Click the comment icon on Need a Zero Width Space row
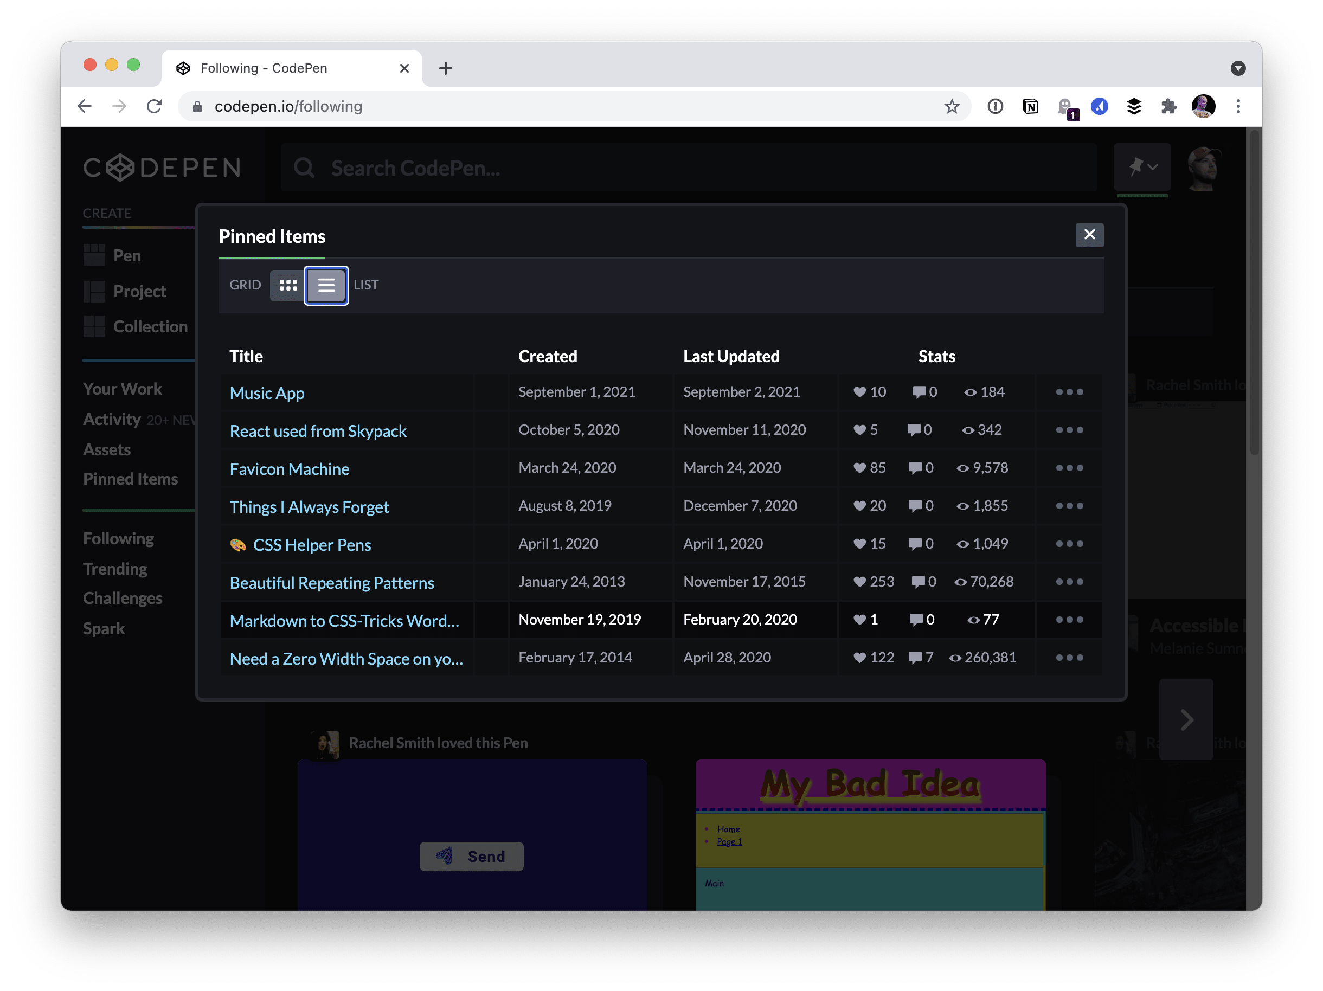 (916, 657)
